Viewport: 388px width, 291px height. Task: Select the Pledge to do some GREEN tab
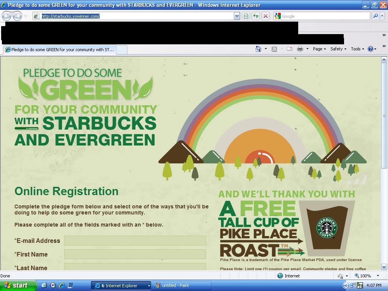coord(59,50)
